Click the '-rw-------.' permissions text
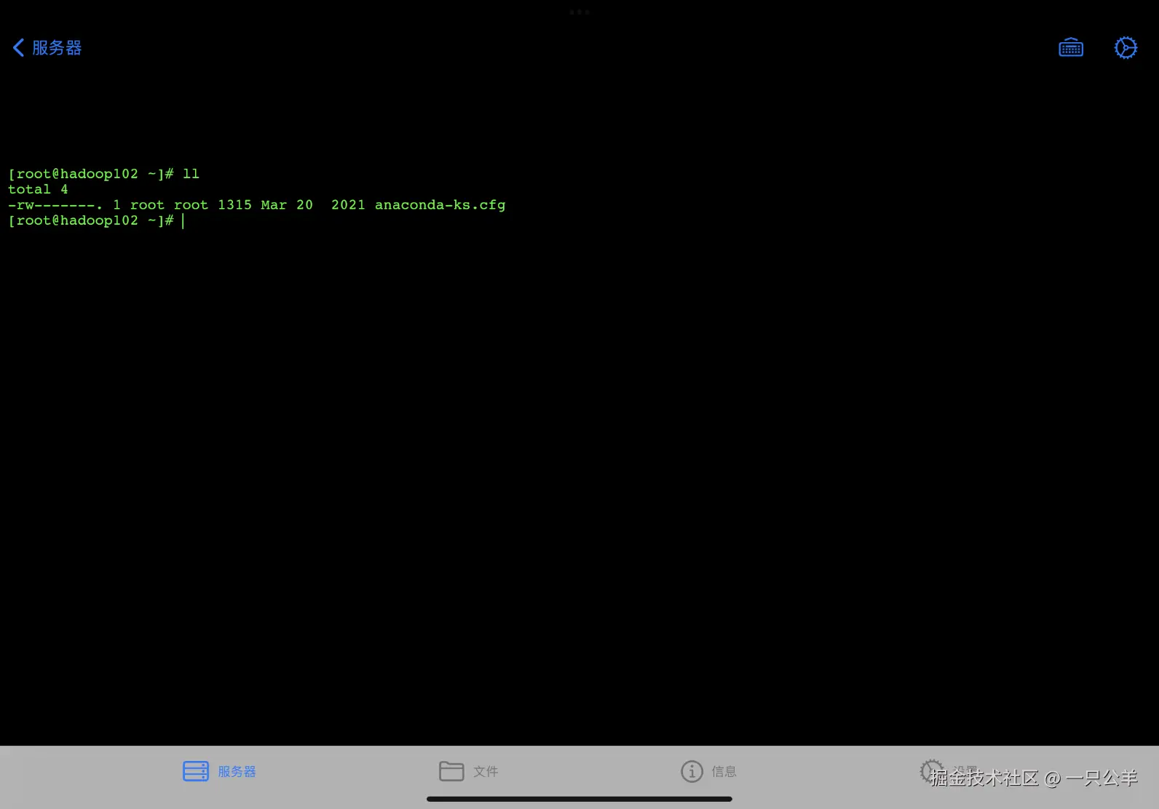 point(55,205)
